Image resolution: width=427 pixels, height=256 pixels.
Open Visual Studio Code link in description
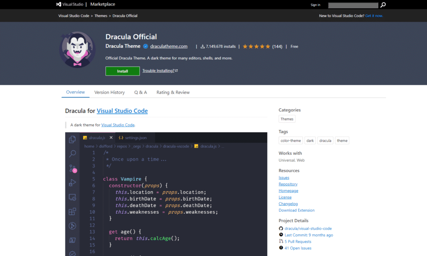pos(118,125)
